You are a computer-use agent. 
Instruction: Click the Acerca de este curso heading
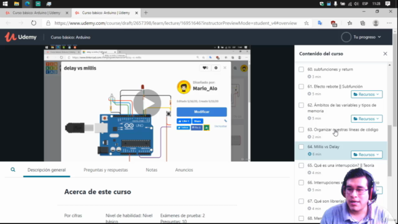[98, 192]
